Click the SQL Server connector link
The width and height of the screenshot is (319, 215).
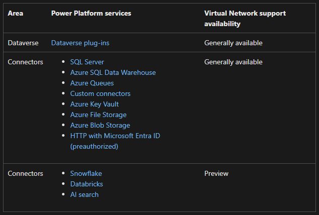click(87, 62)
